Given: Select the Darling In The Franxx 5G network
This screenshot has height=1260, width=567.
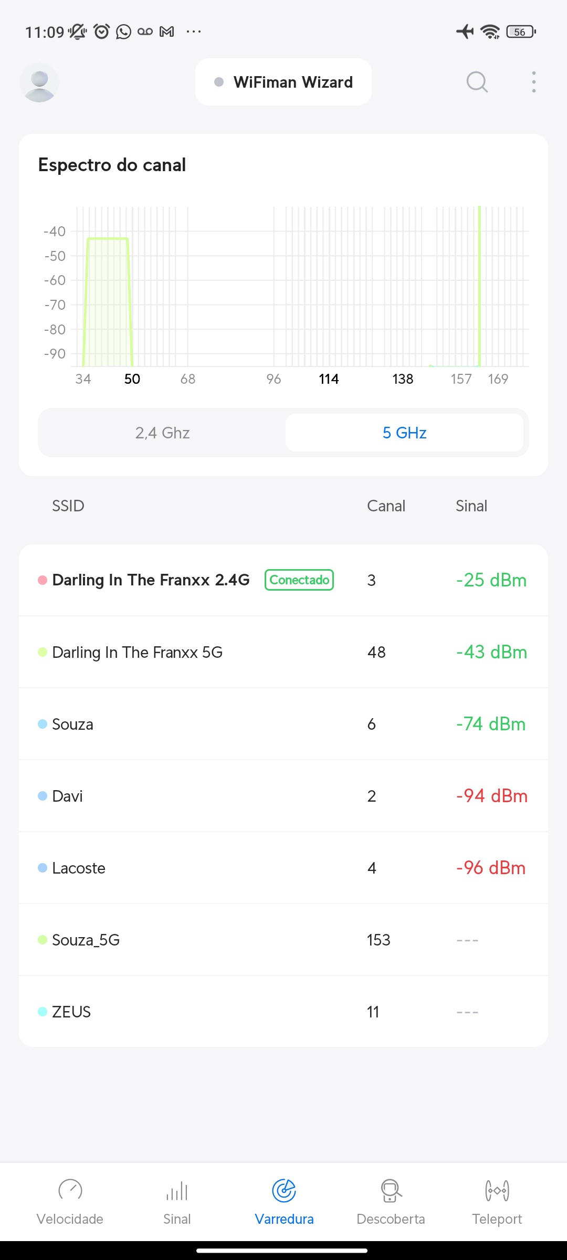Looking at the screenshot, I should [138, 652].
